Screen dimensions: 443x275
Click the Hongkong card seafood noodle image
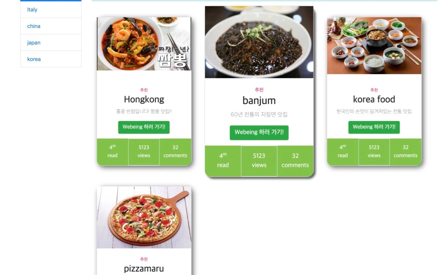[x=144, y=44]
